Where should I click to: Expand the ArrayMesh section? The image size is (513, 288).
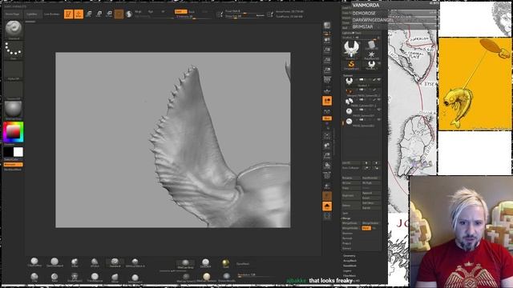pyautogui.click(x=349, y=261)
